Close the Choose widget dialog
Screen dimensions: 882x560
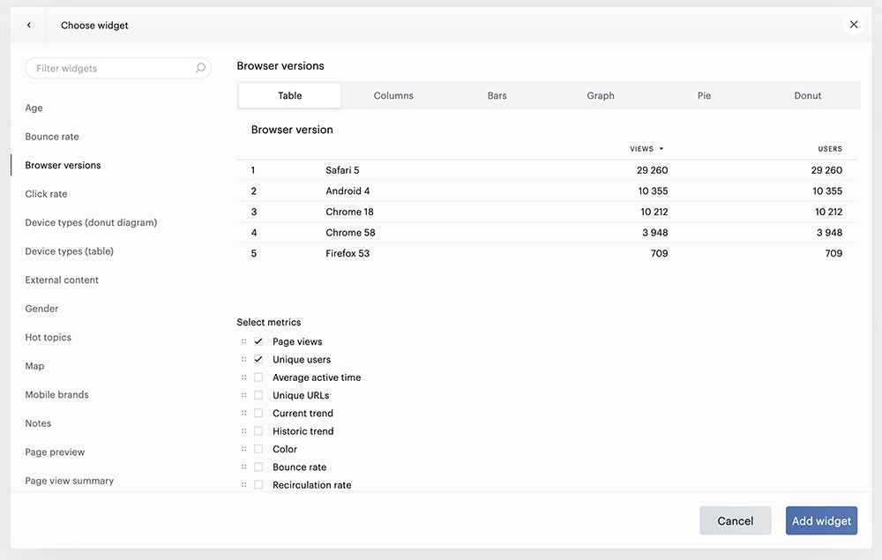point(853,24)
